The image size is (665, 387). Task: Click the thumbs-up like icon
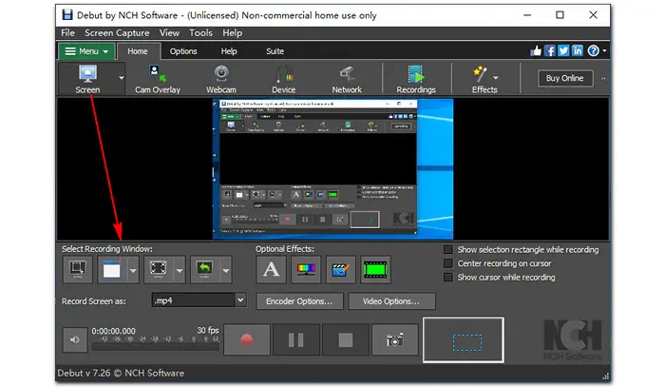pyautogui.click(x=536, y=51)
